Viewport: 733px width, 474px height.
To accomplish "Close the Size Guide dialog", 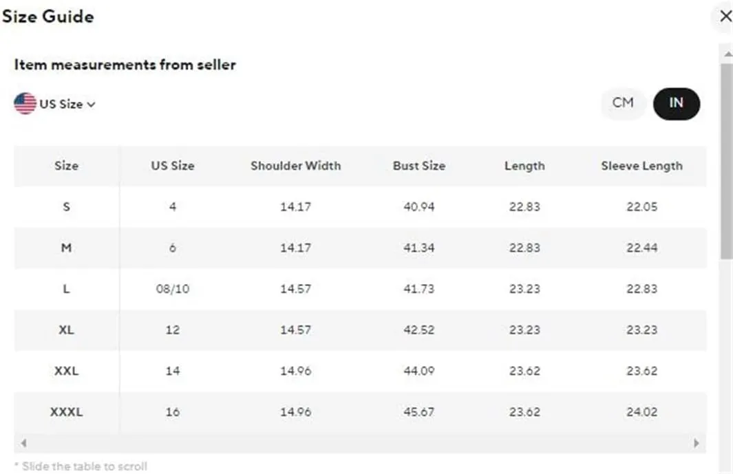I will tap(725, 17).
